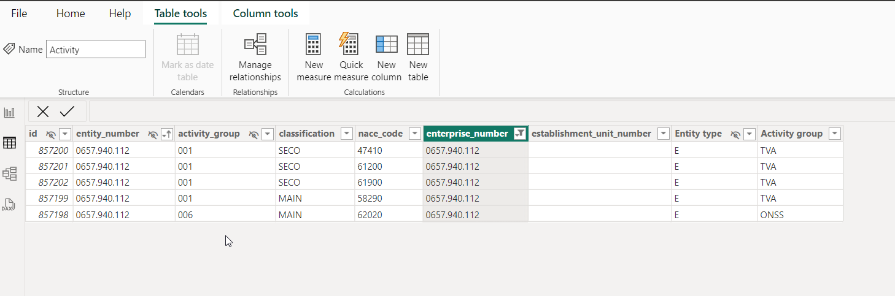Viewport: 895px width, 296px height.
Task: Click hidden eye icon on entity_number column
Action: click(153, 134)
